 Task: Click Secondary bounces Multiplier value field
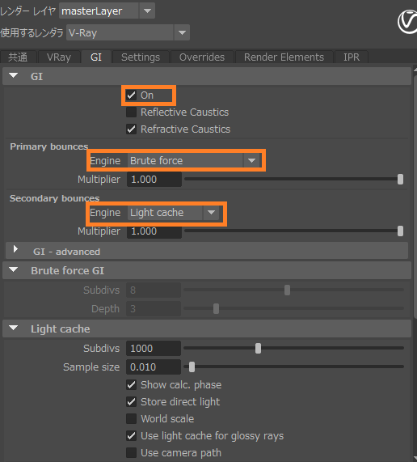[x=154, y=231]
